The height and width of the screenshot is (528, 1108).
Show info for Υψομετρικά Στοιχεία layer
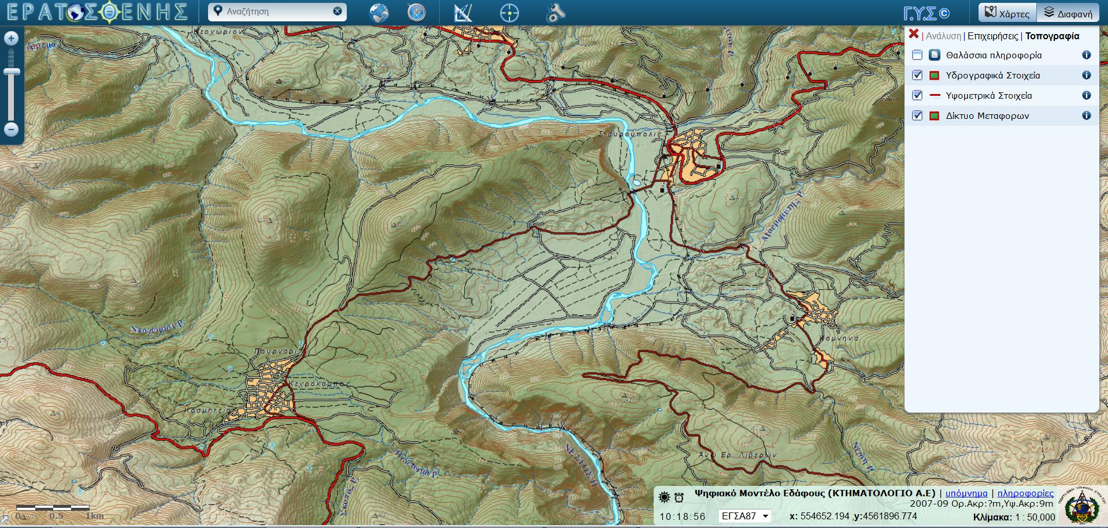tap(1086, 95)
